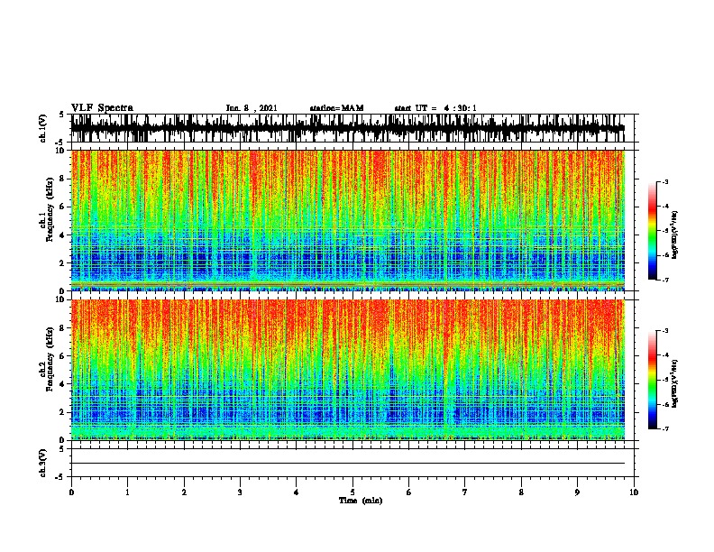Click the ch.2 spectrogram color scale bar
Viewport: 714px width, 552px height.
[652, 380]
